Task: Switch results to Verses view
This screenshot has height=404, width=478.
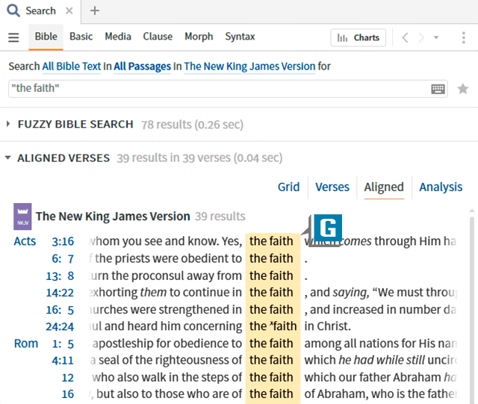Action: [332, 187]
